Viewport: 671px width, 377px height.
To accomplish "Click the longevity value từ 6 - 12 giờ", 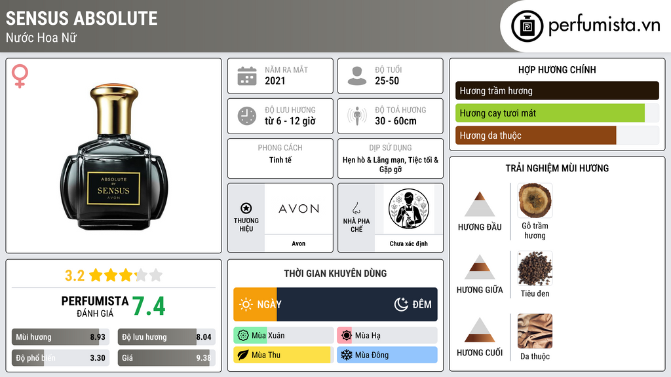I will tap(290, 121).
